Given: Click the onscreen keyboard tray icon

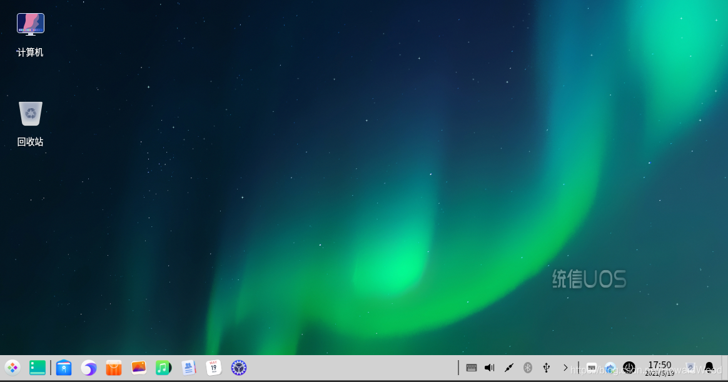Looking at the screenshot, I should 471,368.
